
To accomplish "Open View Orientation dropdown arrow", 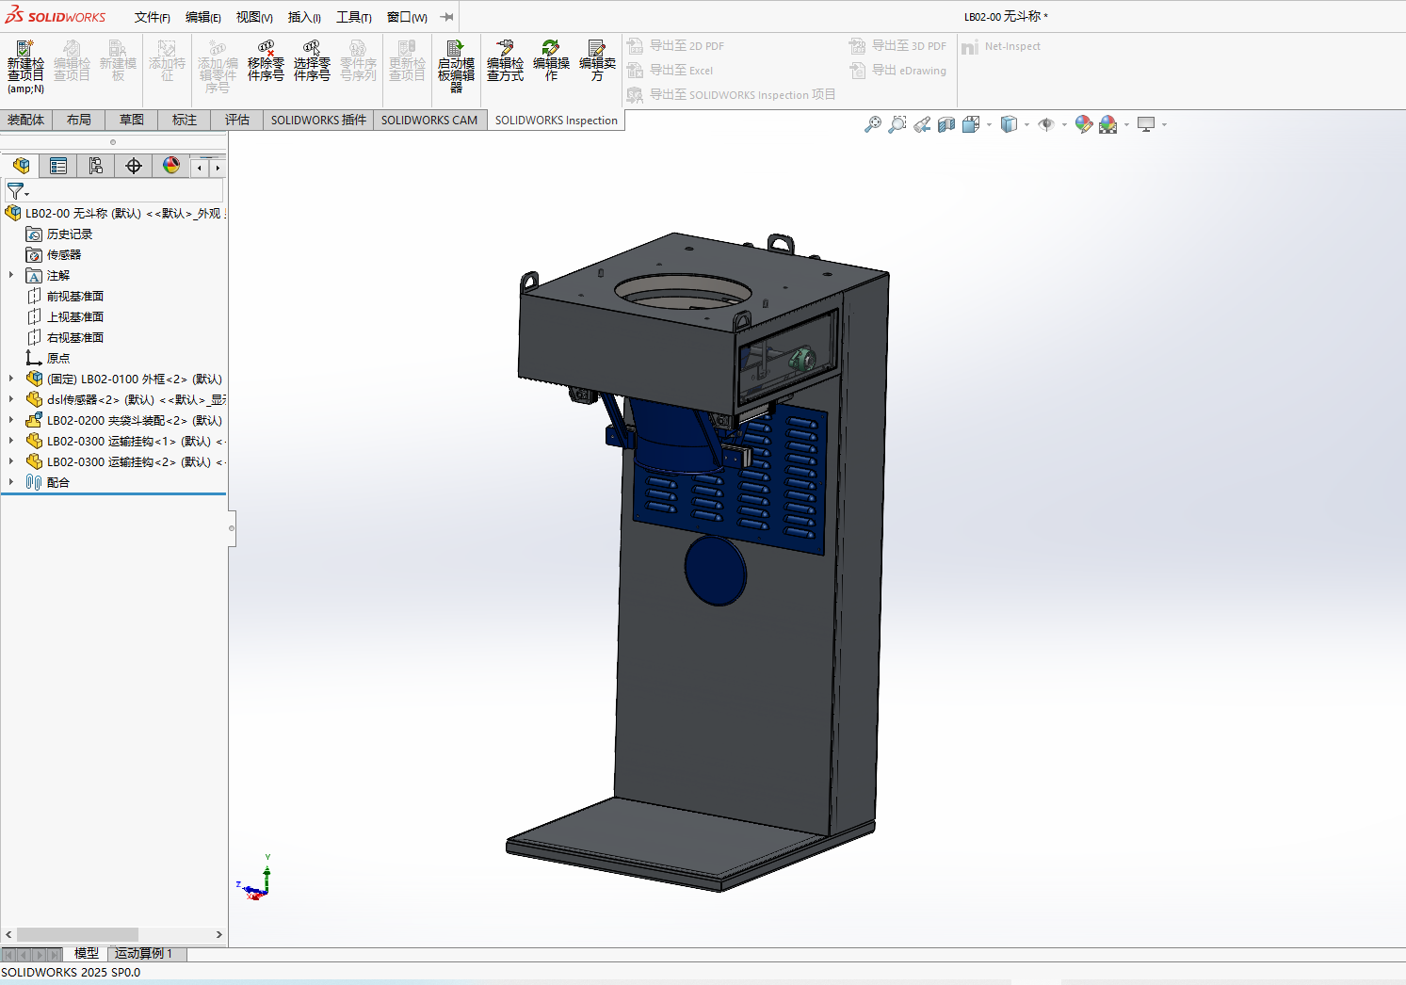I will tap(989, 124).
